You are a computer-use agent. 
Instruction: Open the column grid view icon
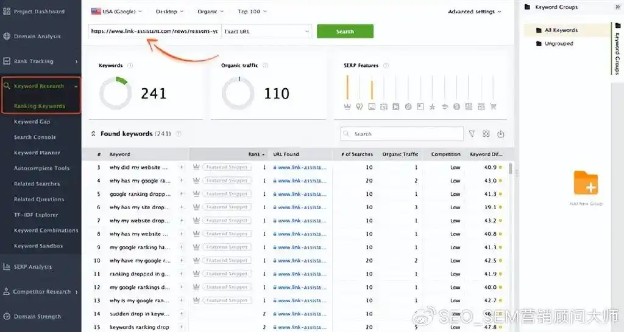click(x=486, y=134)
